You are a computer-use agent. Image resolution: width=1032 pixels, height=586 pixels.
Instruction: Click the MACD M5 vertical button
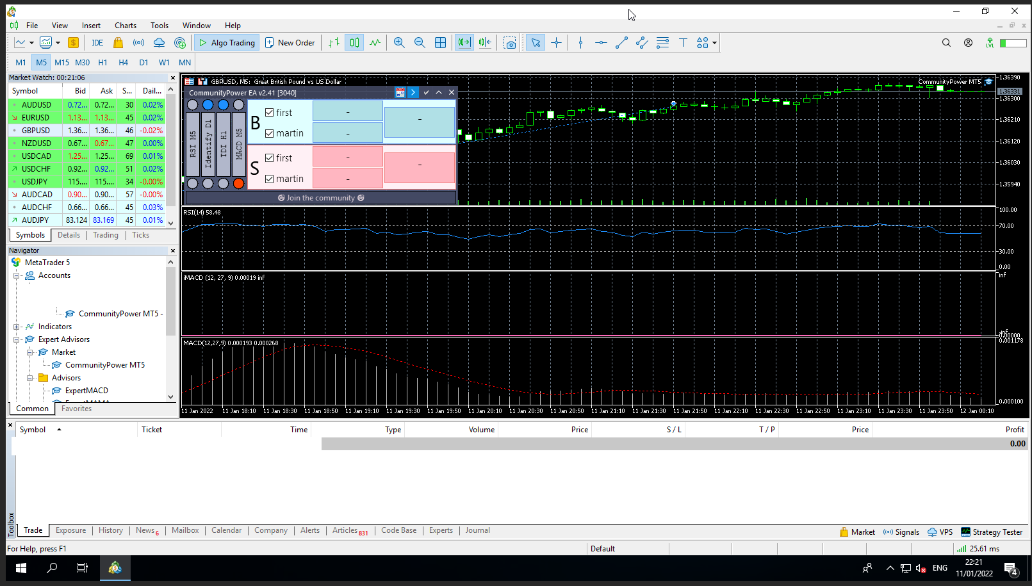(238, 145)
